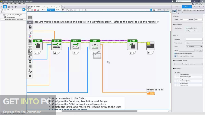
Task: Collapse the Run behavior section
Action: 174,24
